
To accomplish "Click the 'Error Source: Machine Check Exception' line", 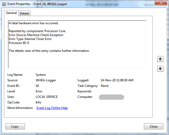I will [x=36, y=35].
